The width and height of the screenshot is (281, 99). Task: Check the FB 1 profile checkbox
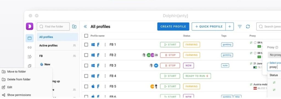pos(86,45)
